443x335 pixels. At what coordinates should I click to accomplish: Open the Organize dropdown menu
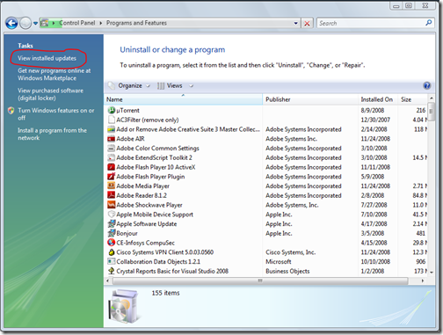click(x=129, y=85)
